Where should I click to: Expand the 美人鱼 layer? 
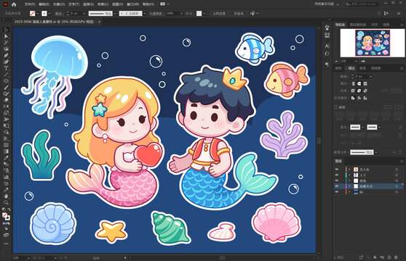(349, 170)
